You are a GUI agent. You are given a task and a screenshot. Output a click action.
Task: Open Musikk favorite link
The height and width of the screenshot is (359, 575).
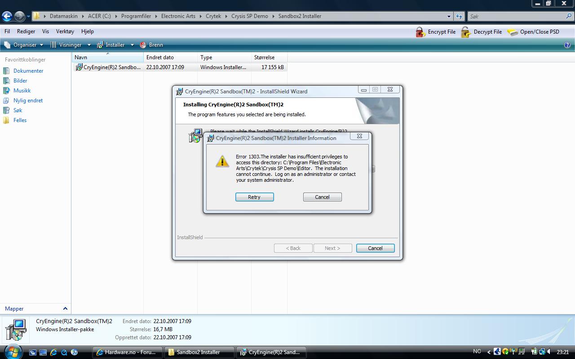(17, 91)
